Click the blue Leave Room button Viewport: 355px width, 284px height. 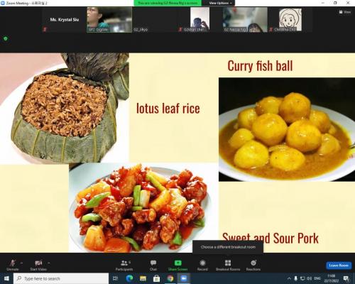[x=339, y=266]
